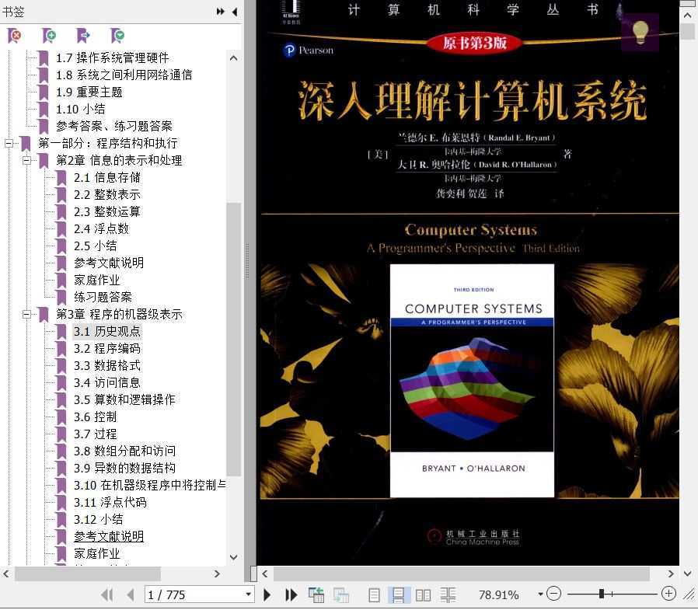The width and height of the screenshot is (698, 610).
Task: Click bookmarks list scroll-up arrow
Action: click(x=233, y=58)
